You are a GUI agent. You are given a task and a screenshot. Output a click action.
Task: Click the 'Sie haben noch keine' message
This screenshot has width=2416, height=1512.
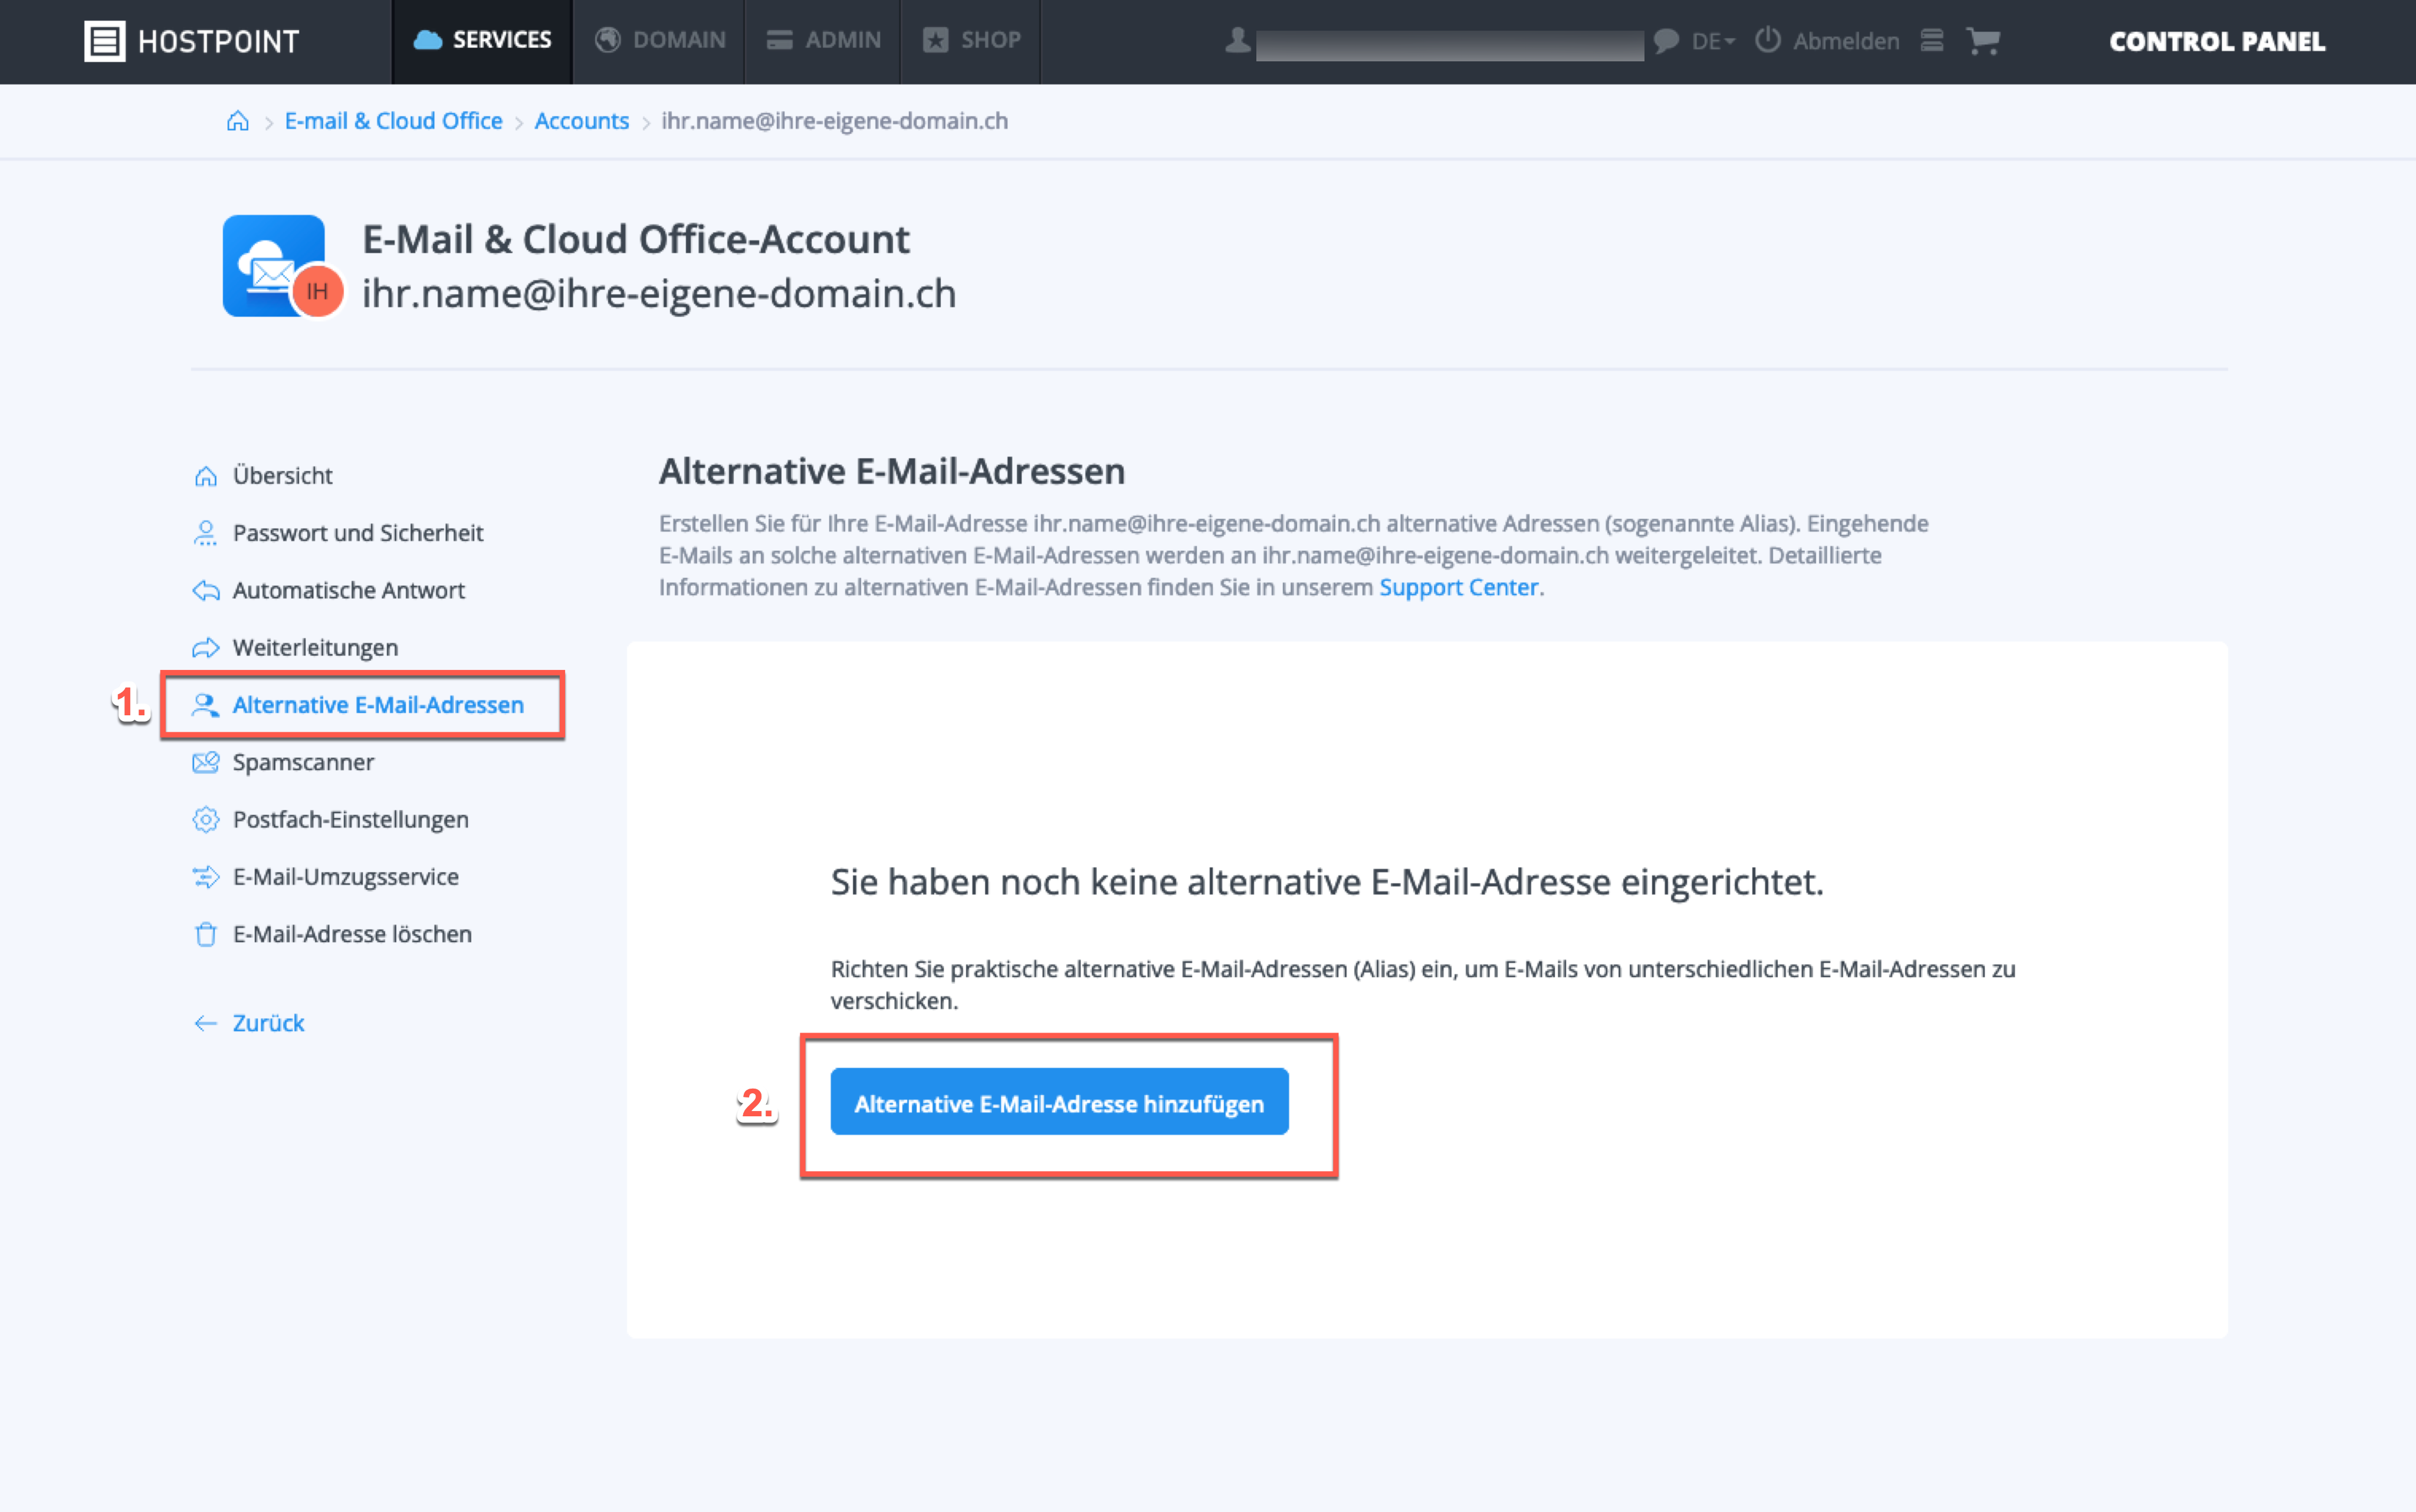[x=1327, y=882]
